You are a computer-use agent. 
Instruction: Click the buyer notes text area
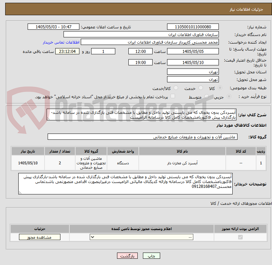point(125,184)
